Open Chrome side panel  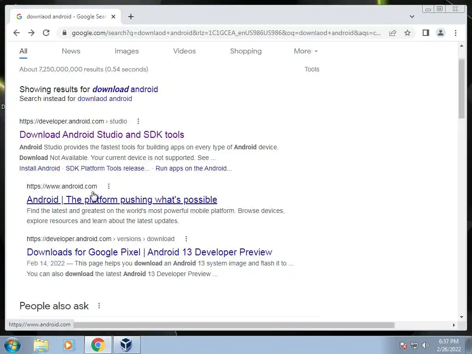pos(425,33)
